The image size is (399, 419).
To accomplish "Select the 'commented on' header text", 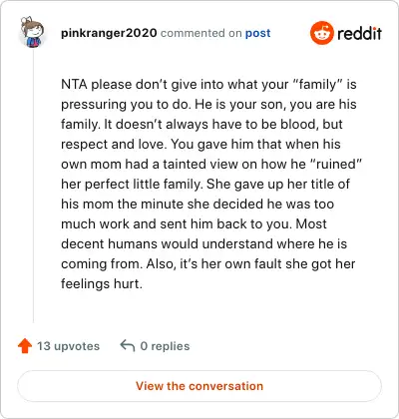I will [x=200, y=33].
